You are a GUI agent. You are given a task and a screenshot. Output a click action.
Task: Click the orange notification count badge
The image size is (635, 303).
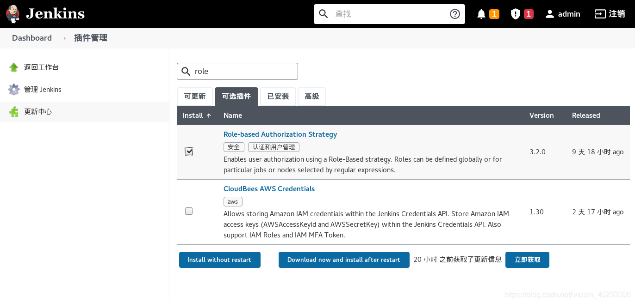pos(494,14)
